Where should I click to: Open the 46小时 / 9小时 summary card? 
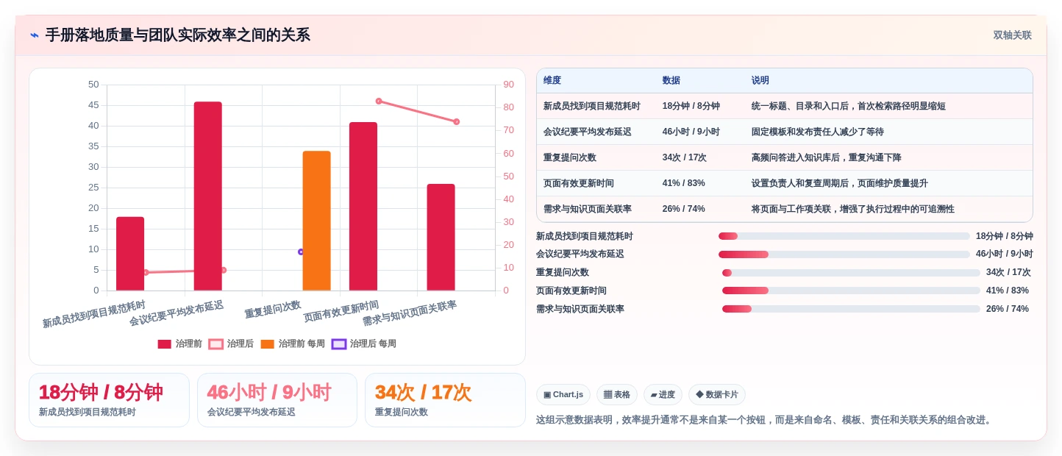click(x=277, y=400)
